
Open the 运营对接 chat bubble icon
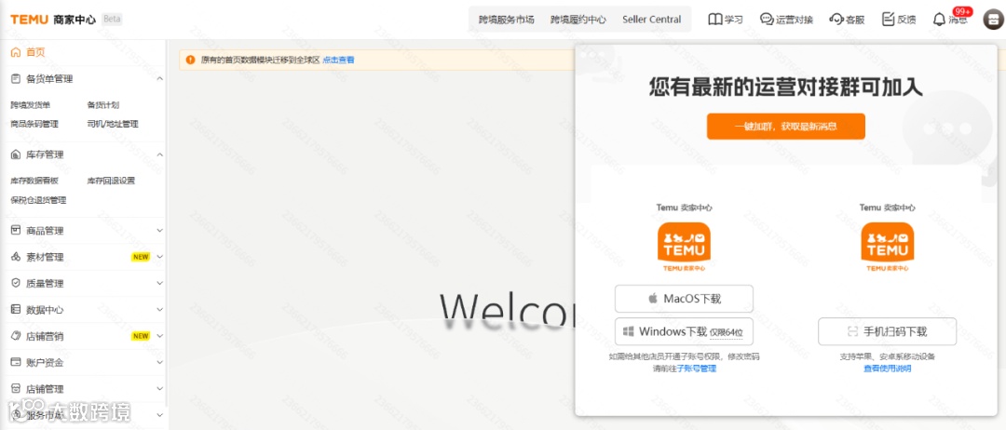(x=767, y=20)
